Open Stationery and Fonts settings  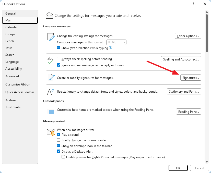click(x=184, y=91)
